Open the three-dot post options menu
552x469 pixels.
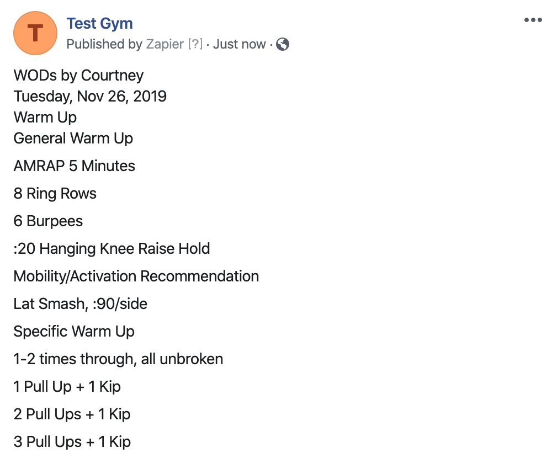click(x=533, y=20)
